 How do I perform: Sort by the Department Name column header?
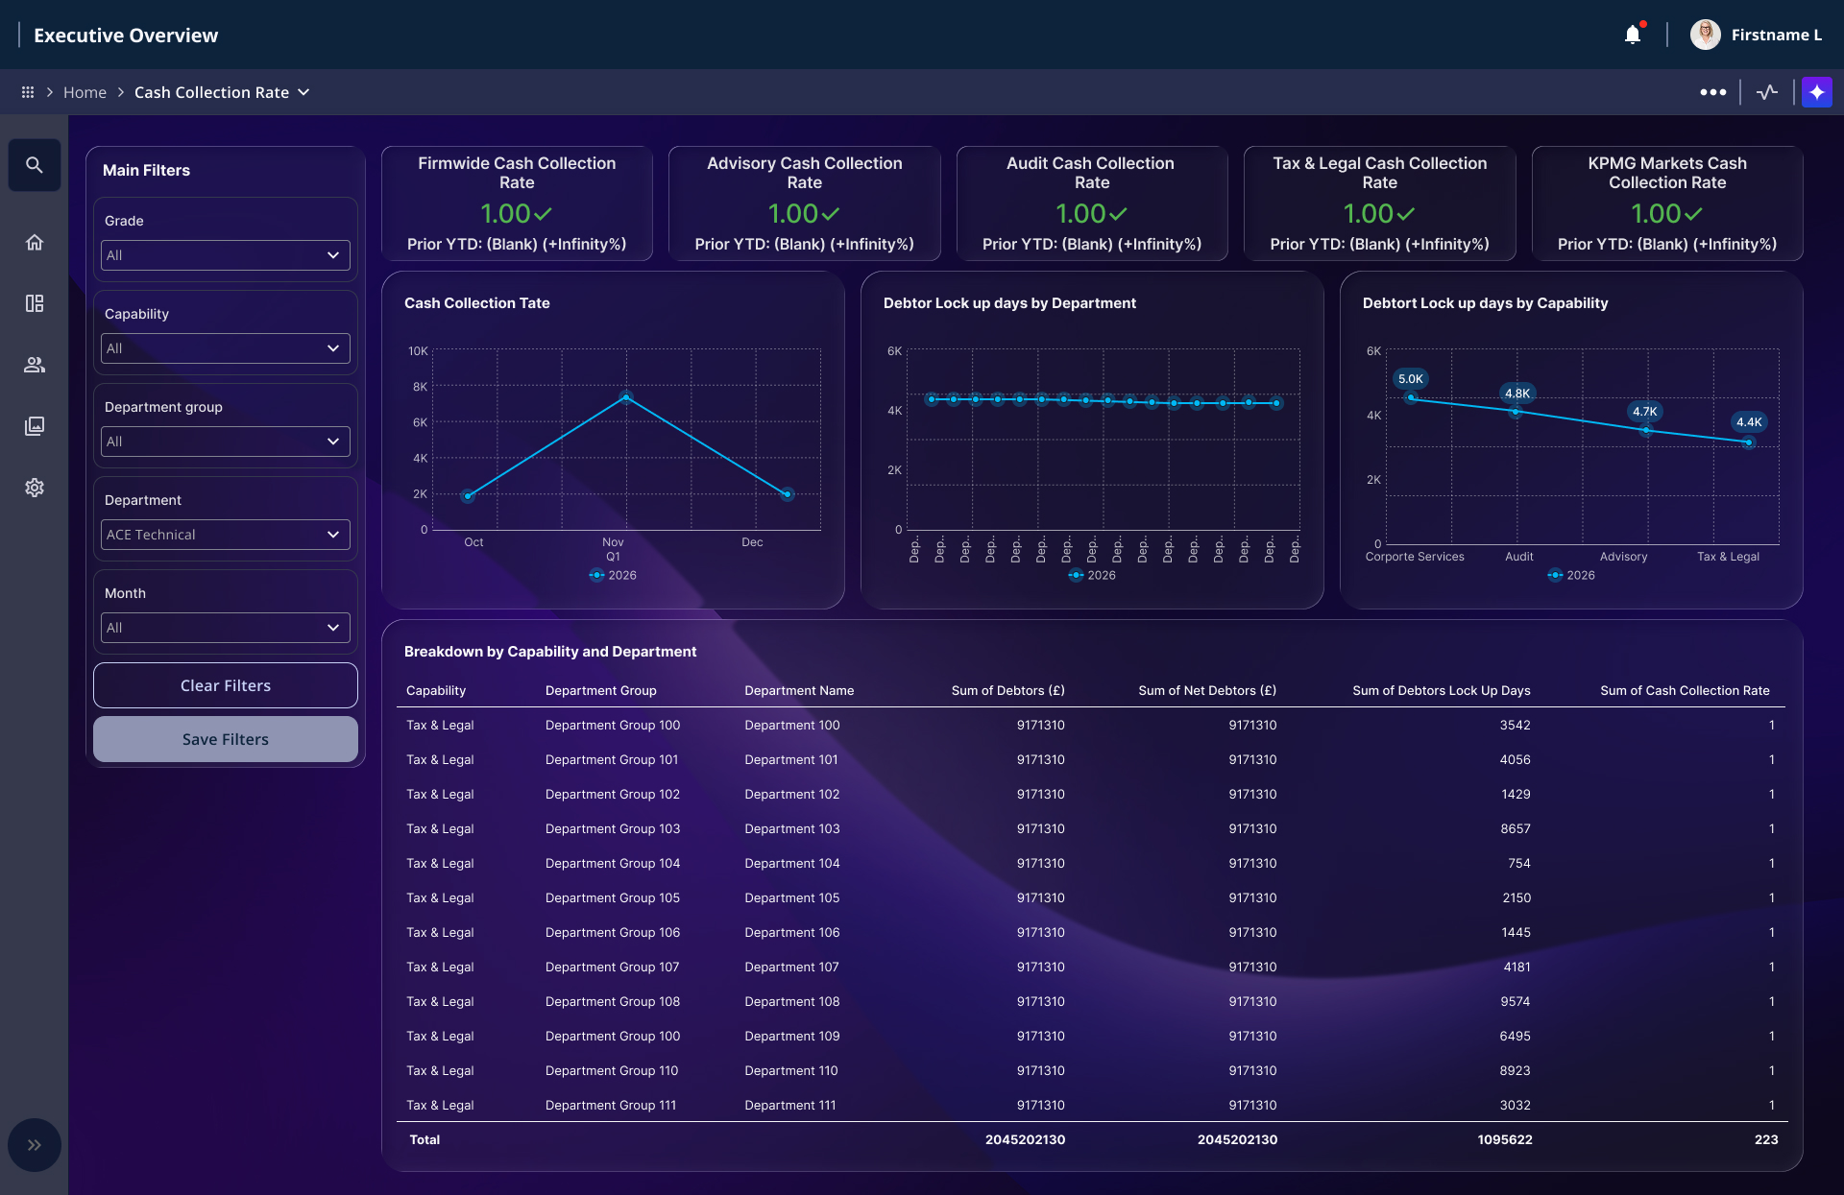(x=799, y=690)
